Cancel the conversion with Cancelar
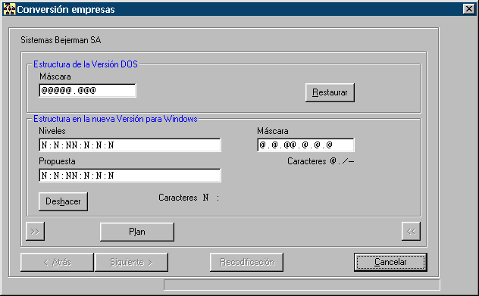The height and width of the screenshot is (296, 479). pos(390,262)
